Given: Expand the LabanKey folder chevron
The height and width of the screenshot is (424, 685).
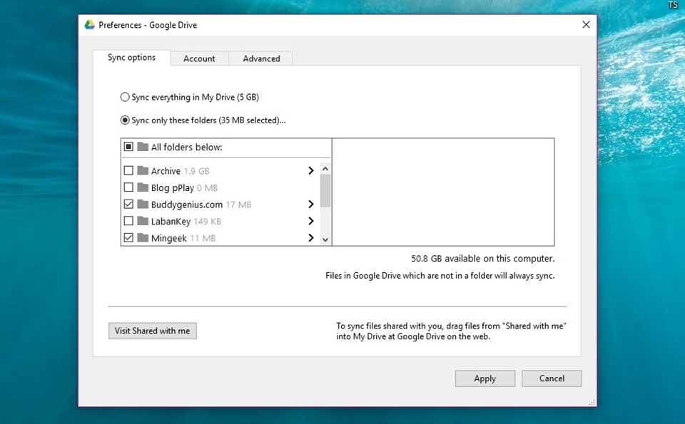Looking at the screenshot, I should 310,221.
